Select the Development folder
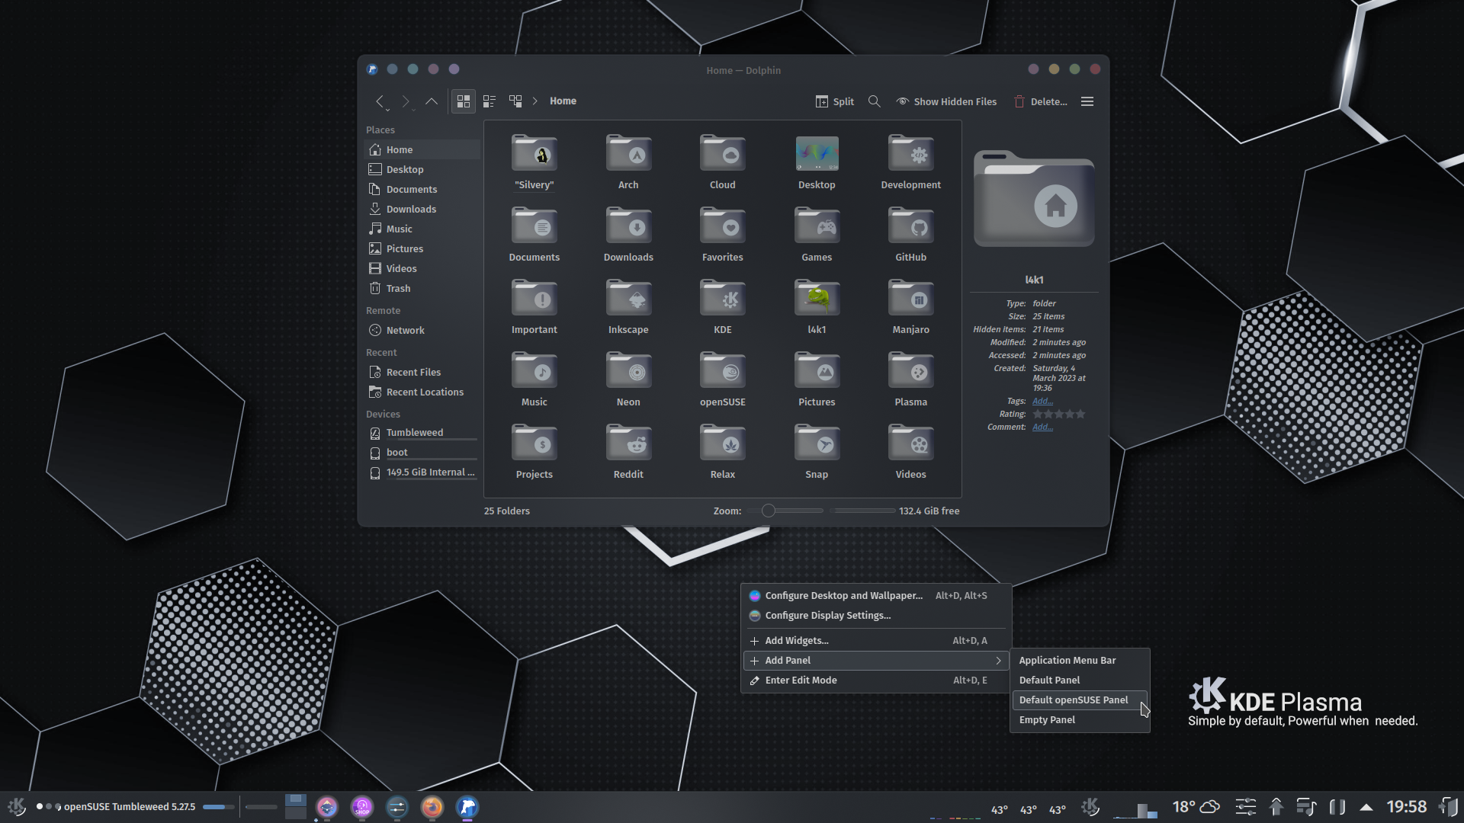This screenshot has height=823, width=1464. click(x=910, y=163)
